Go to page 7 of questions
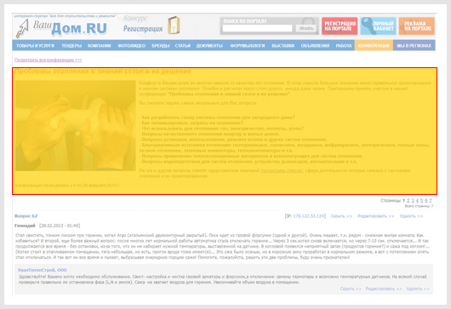 pos(431,201)
